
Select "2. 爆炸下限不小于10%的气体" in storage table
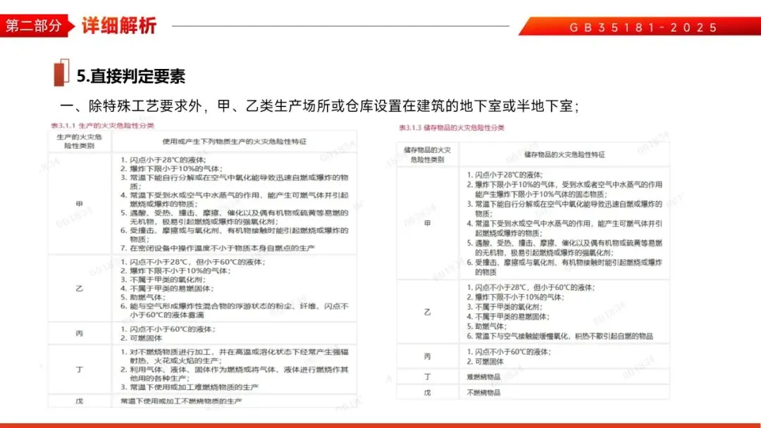[x=515, y=297]
